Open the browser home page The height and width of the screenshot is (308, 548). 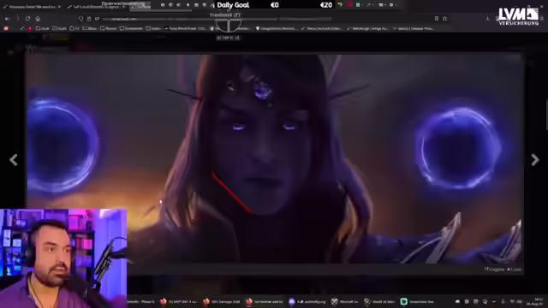tap(38, 19)
